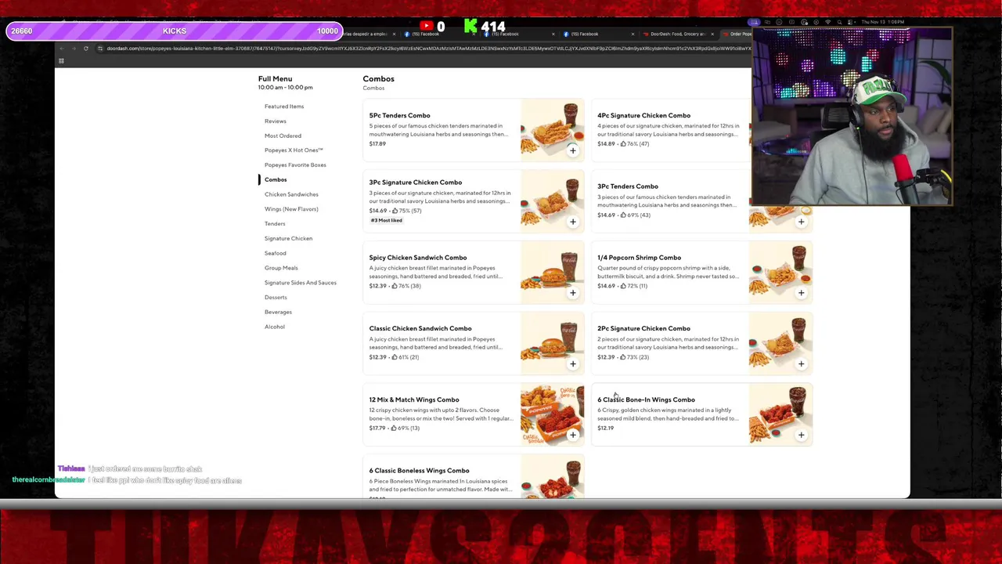Jump to Chicken Sandwiches category
The height and width of the screenshot is (564, 1002).
pyautogui.click(x=291, y=194)
